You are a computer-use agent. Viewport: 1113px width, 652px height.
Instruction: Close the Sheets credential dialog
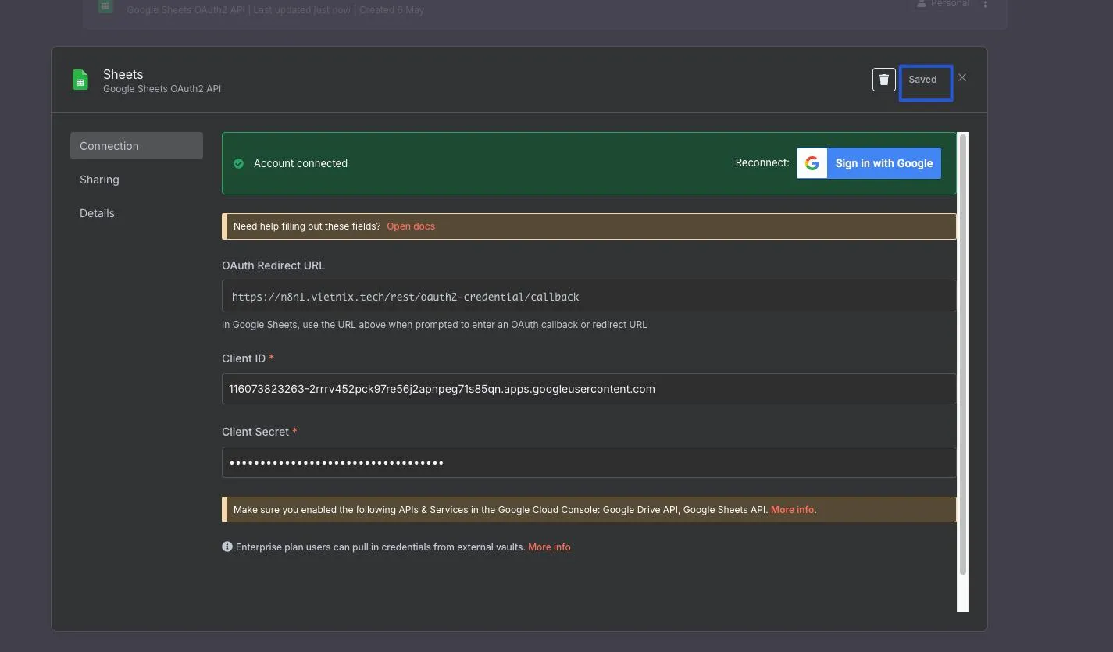click(962, 77)
